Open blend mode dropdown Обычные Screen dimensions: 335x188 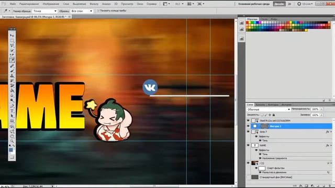(x=269, y=110)
